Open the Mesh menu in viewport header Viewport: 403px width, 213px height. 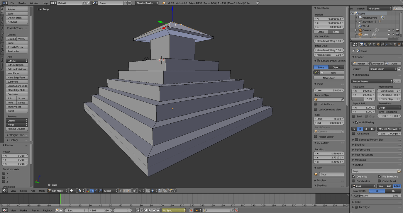point(42,191)
